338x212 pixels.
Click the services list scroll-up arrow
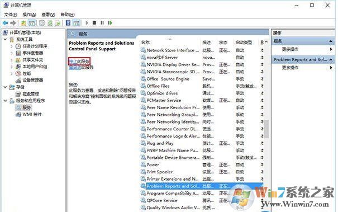click(266, 41)
